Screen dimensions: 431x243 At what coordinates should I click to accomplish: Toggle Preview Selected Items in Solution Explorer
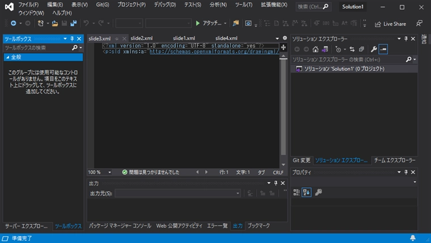click(383, 49)
